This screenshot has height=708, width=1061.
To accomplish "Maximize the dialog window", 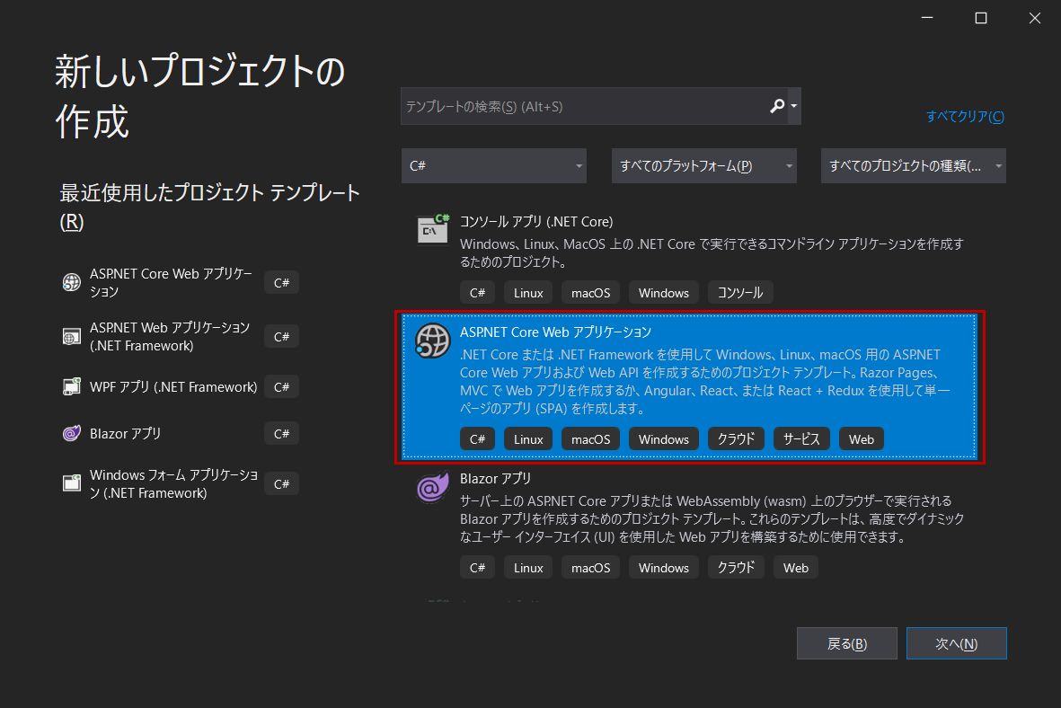I will point(980,18).
